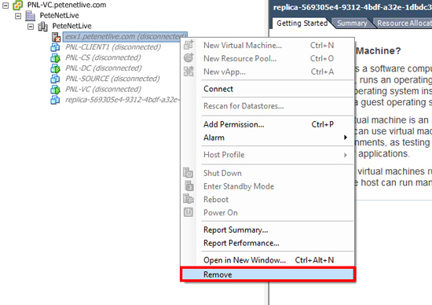
Task: Click the PNL-CS virtual machine icon
Action: coord(55,58)
